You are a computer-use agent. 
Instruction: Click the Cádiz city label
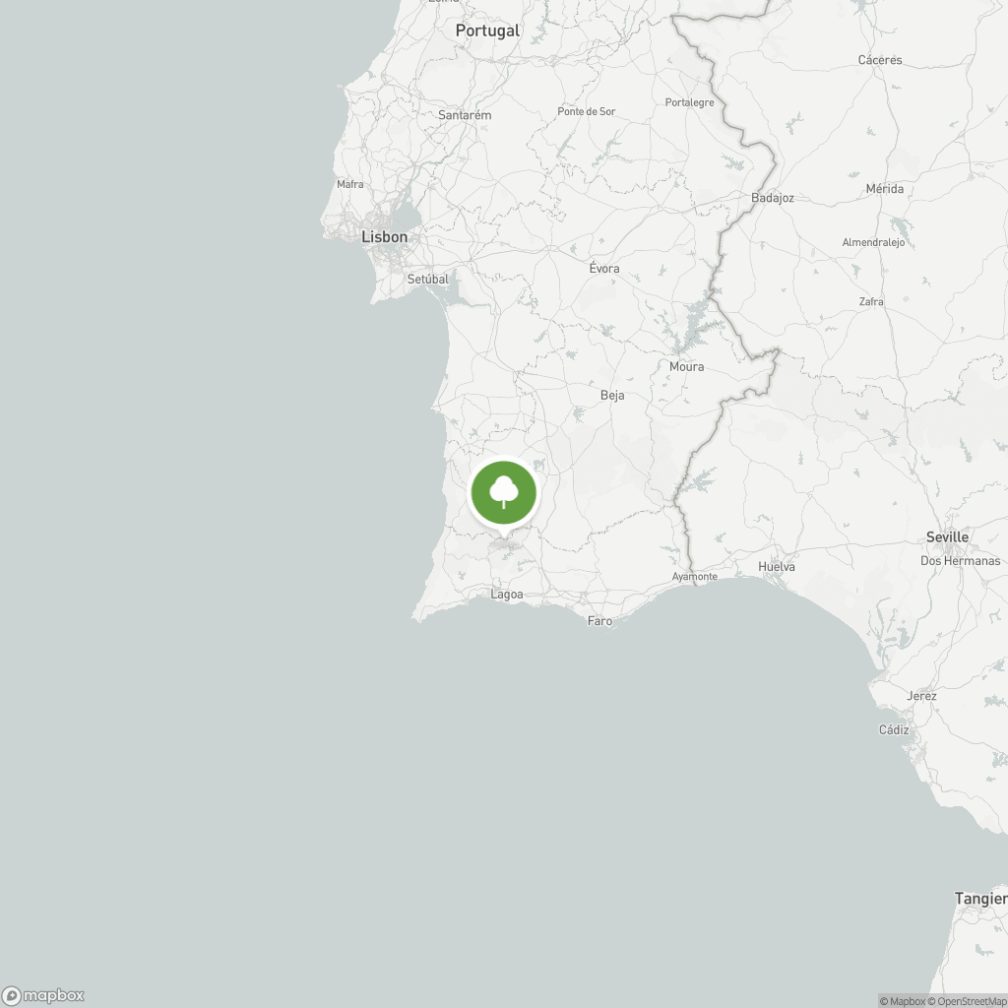894,729
